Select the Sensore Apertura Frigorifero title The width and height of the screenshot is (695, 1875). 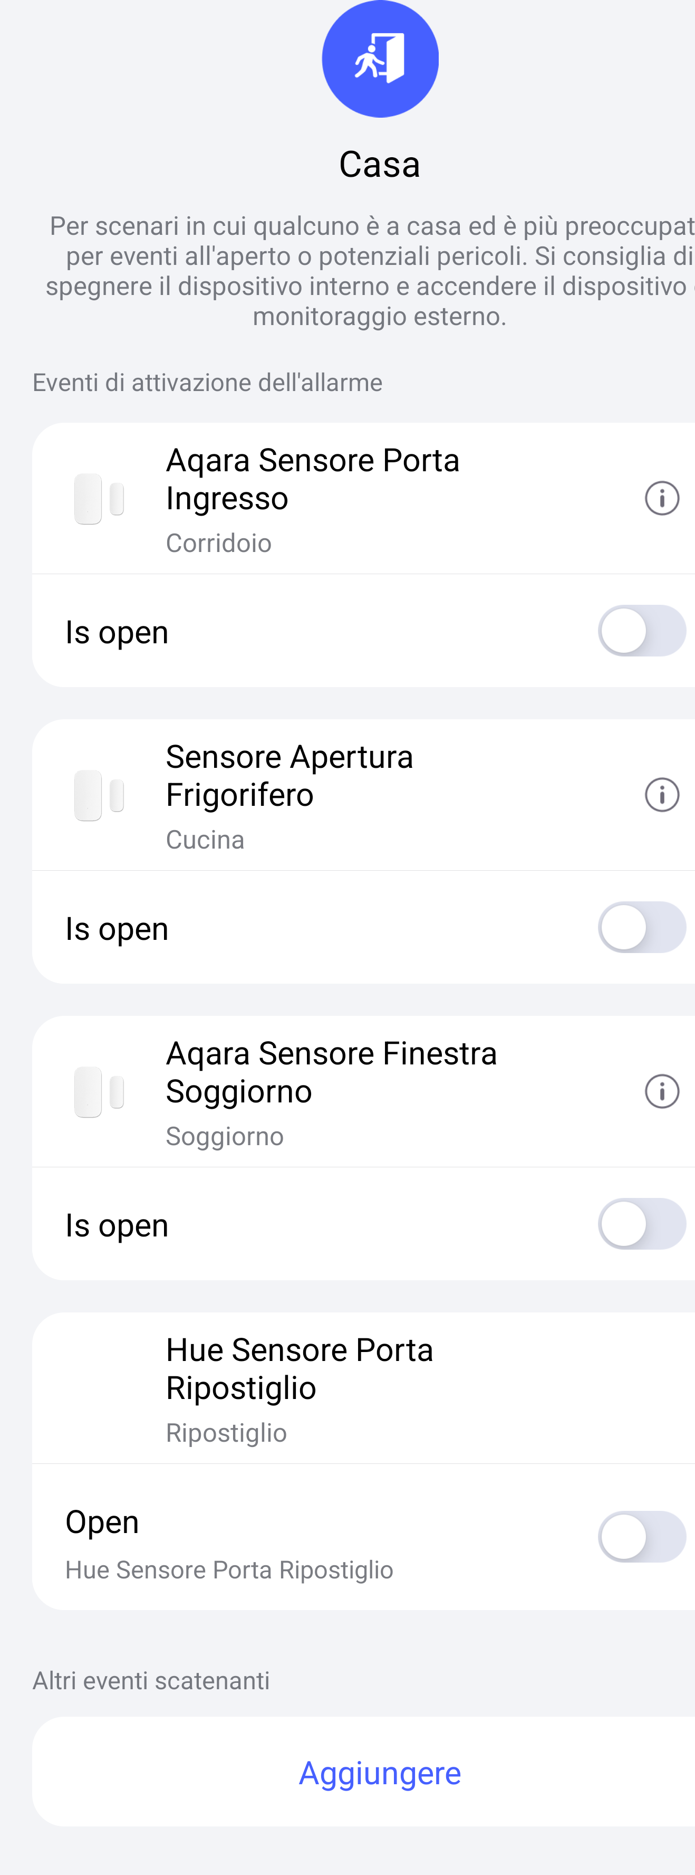click(289, 776)
